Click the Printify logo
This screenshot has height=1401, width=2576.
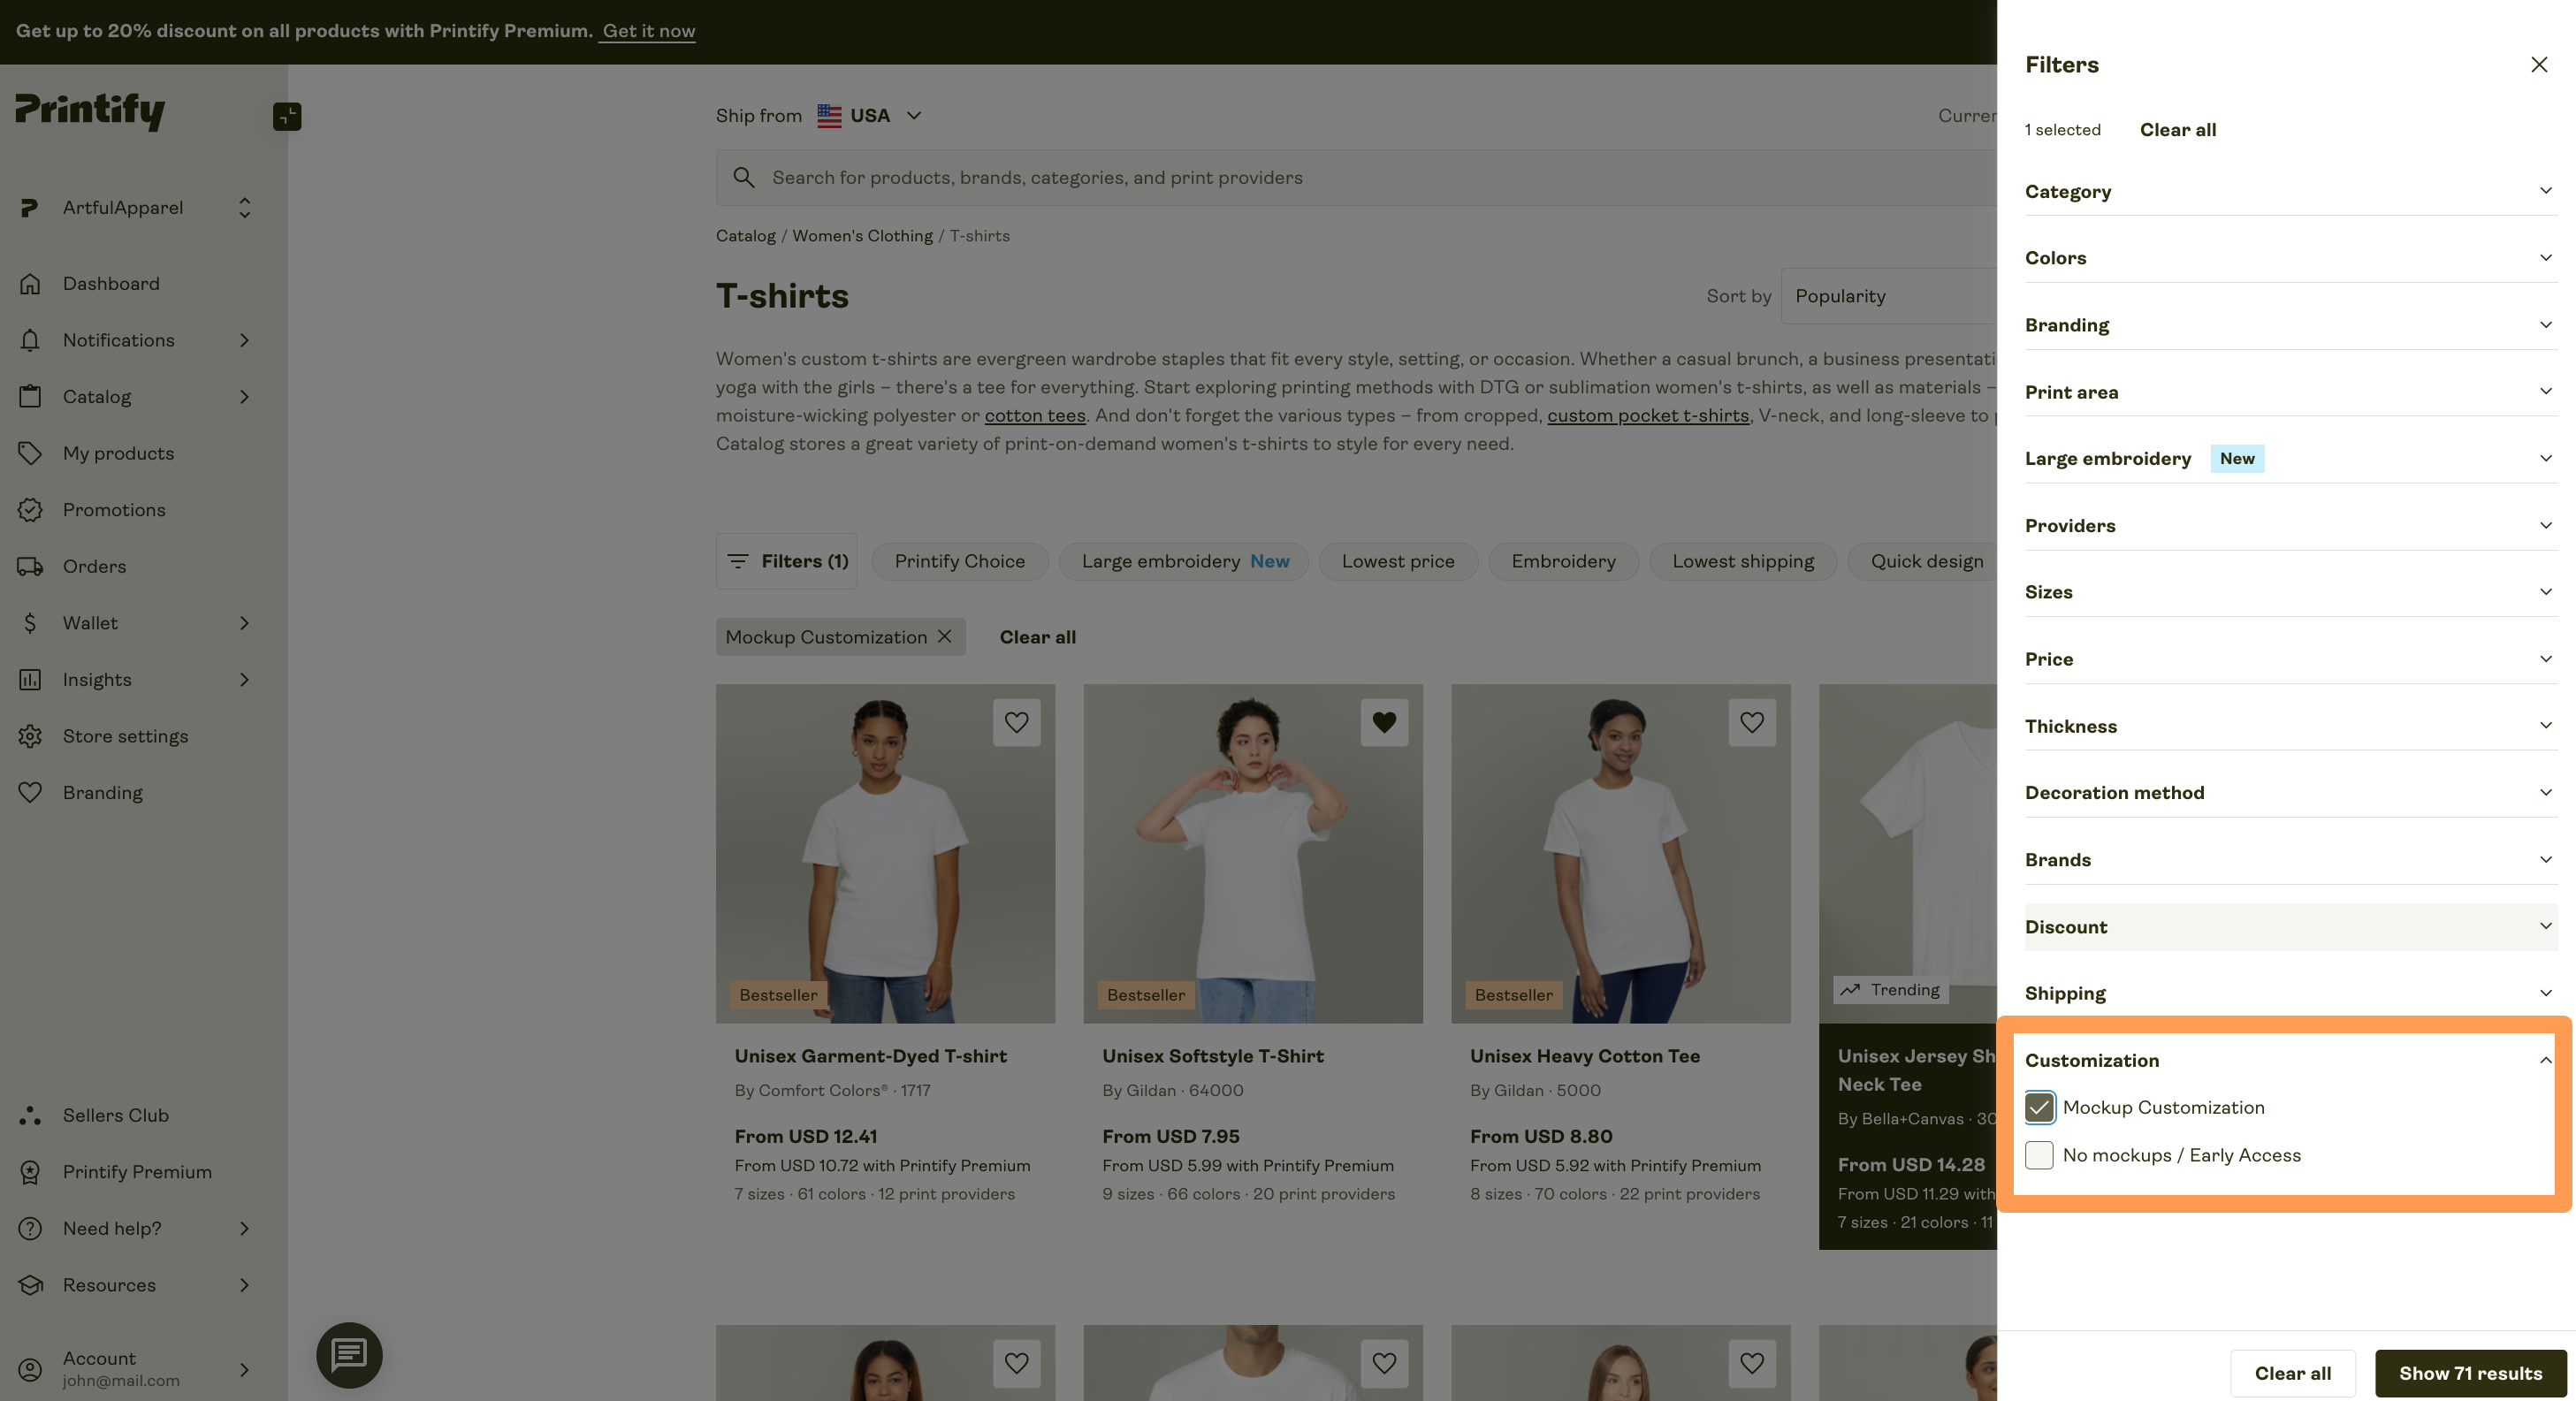(x=90, y=111)
